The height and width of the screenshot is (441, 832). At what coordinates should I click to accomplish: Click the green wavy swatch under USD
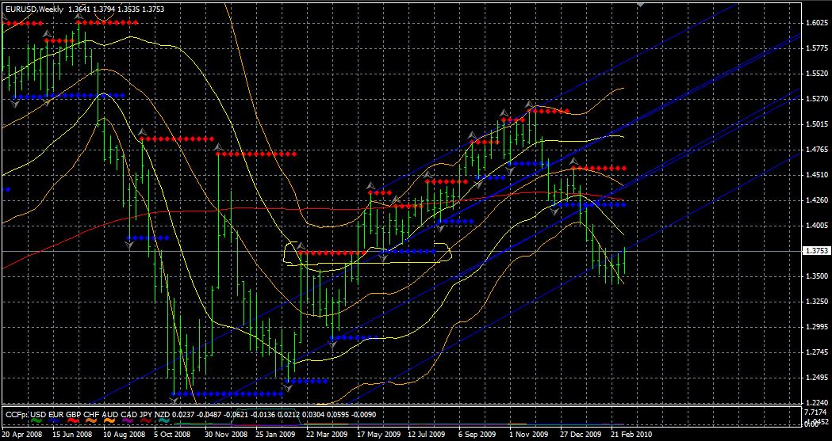(x=36, y=420)
